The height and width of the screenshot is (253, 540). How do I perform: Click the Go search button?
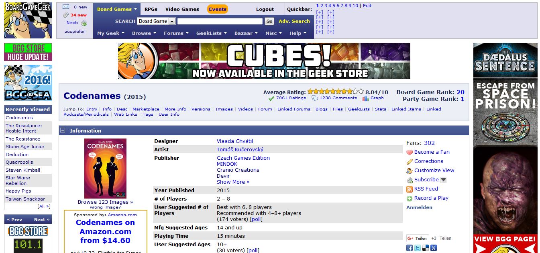pyautogui.click(x=269, y=21)
